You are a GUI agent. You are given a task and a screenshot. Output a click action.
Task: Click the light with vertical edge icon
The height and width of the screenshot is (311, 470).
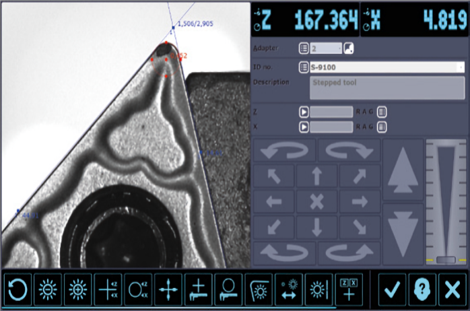[x=318, y=289]
